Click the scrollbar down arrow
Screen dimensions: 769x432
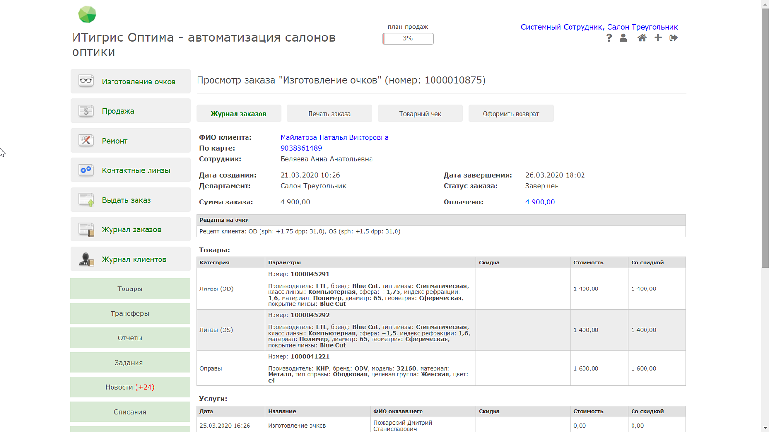click(765, 428)
